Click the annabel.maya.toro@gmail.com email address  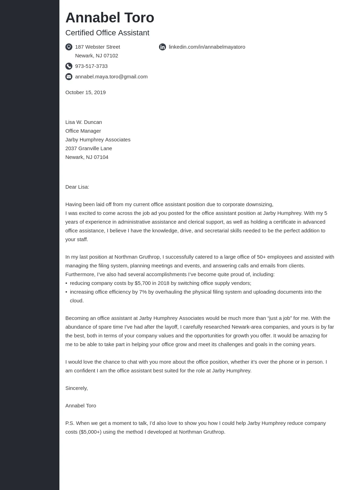[111, 77]
